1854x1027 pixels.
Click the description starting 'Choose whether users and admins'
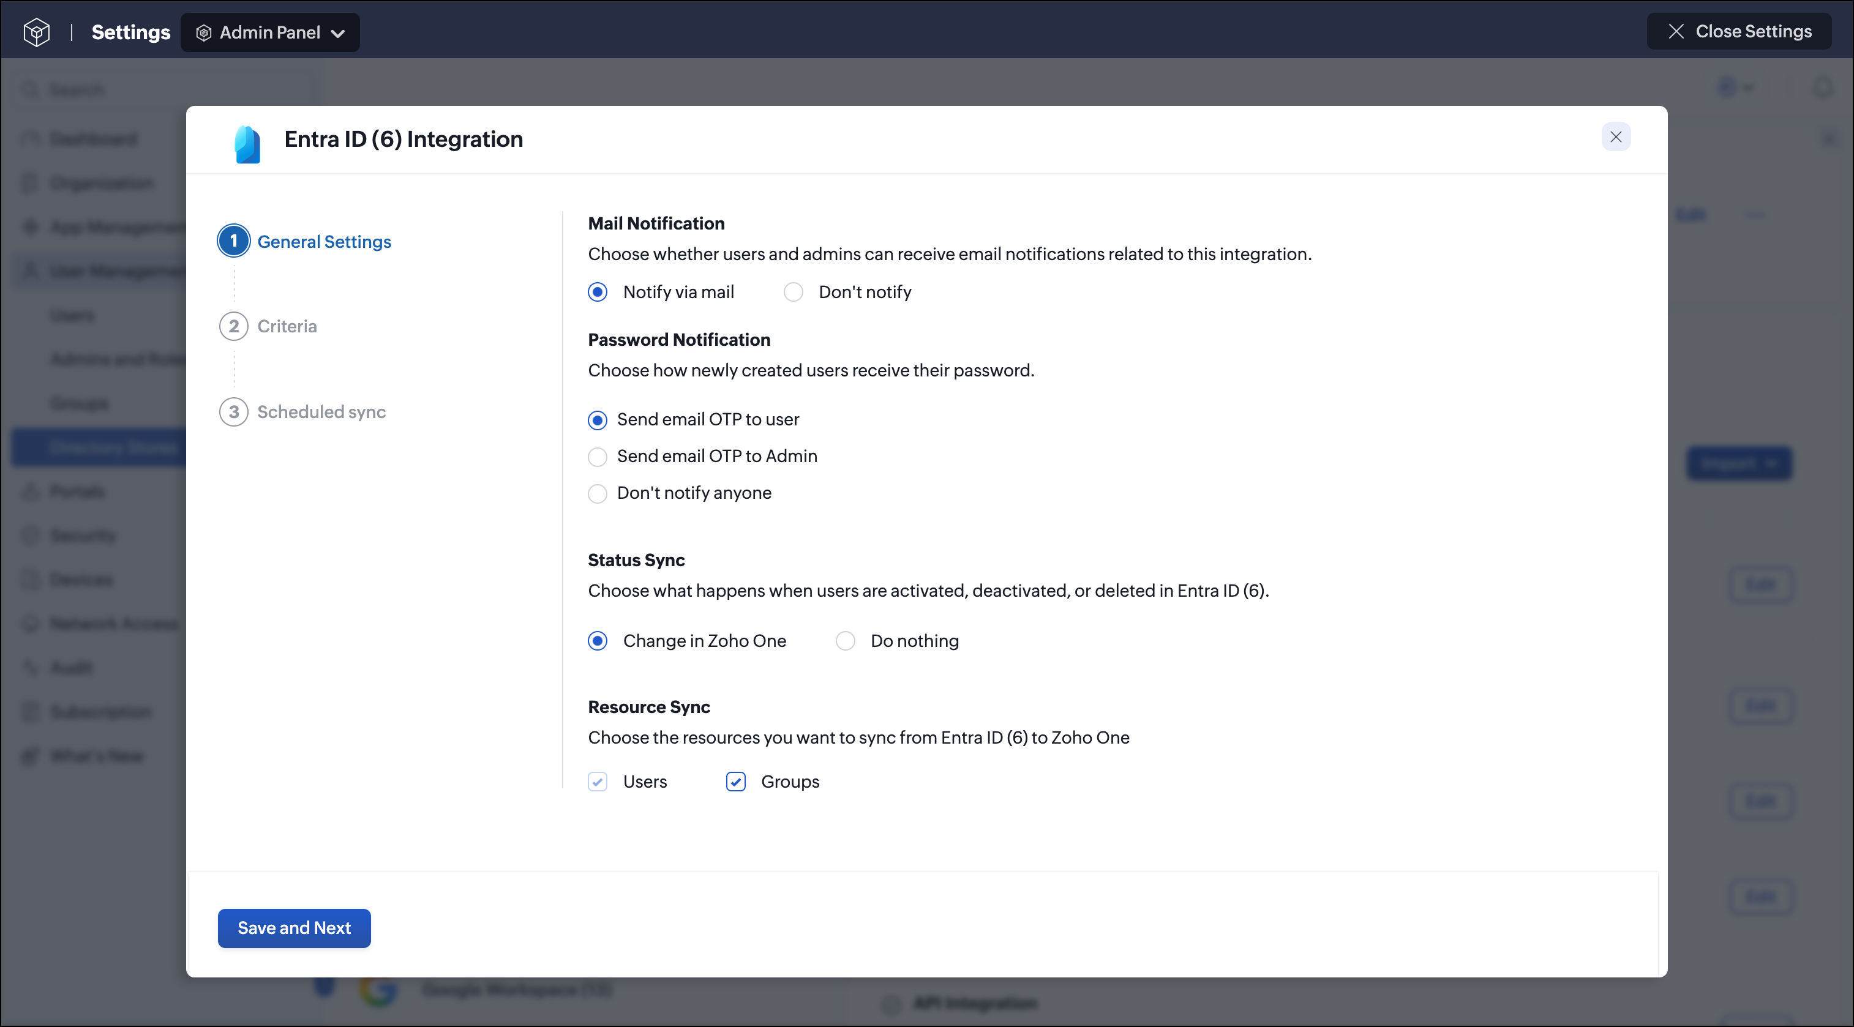point(950,254)
